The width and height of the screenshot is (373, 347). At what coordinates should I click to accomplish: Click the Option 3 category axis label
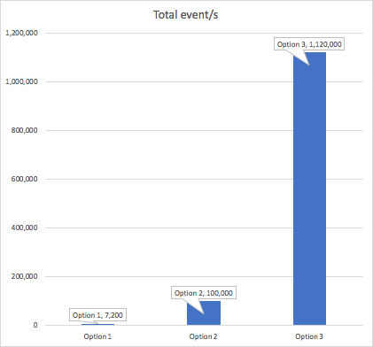pos(309,336)
